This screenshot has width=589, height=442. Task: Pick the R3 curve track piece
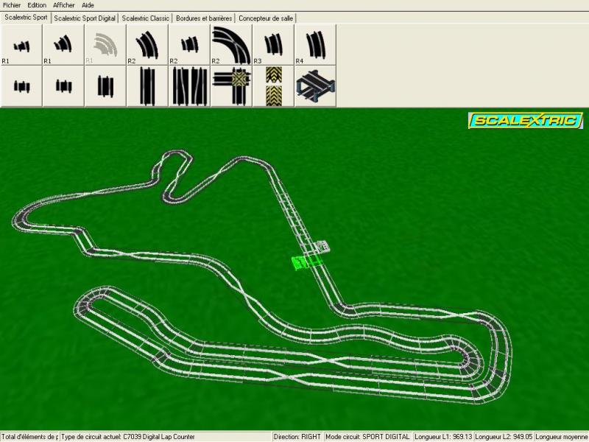(x=273, y=44)
